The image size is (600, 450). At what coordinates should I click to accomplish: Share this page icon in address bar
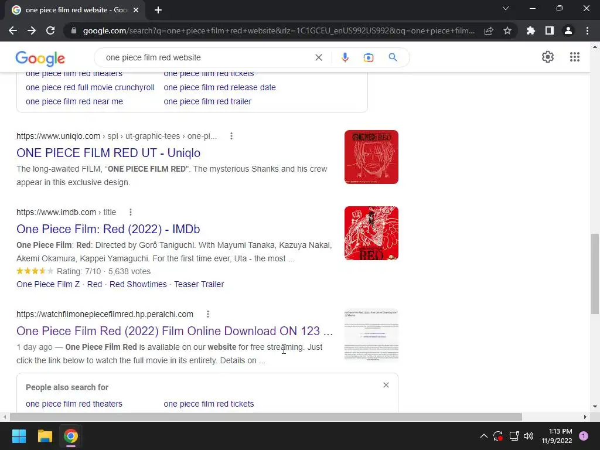pyautogui.click(x=489, y=30)
